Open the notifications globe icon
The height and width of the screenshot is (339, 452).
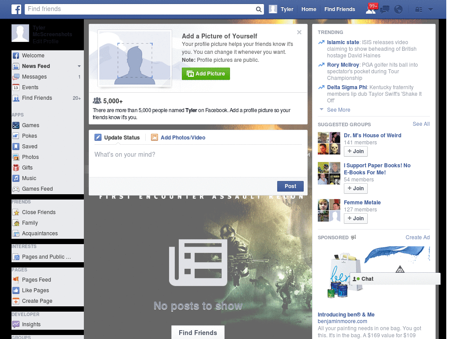398,10
